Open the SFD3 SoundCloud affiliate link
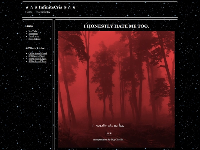Screen dimensions: 200x150 click(37, 61)
